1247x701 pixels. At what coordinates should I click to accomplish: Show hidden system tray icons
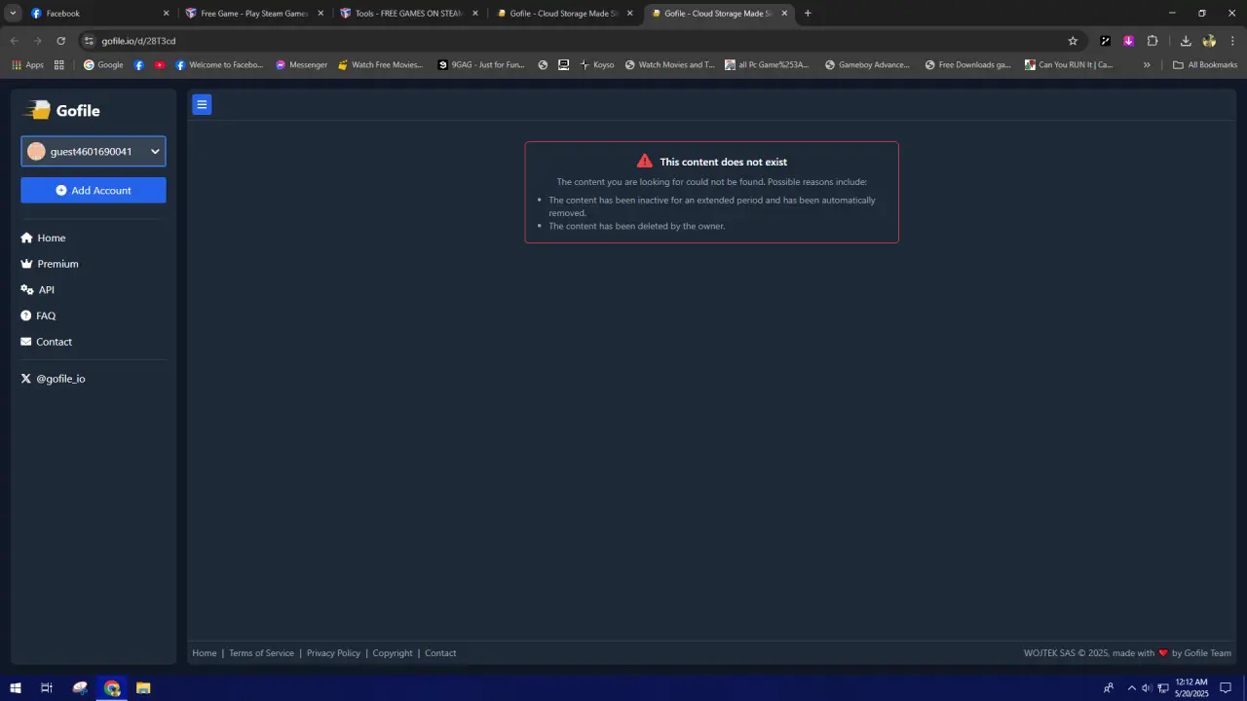1131,687
